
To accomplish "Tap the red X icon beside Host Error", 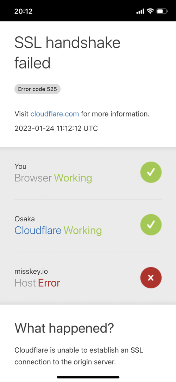I will coord(151,277).
